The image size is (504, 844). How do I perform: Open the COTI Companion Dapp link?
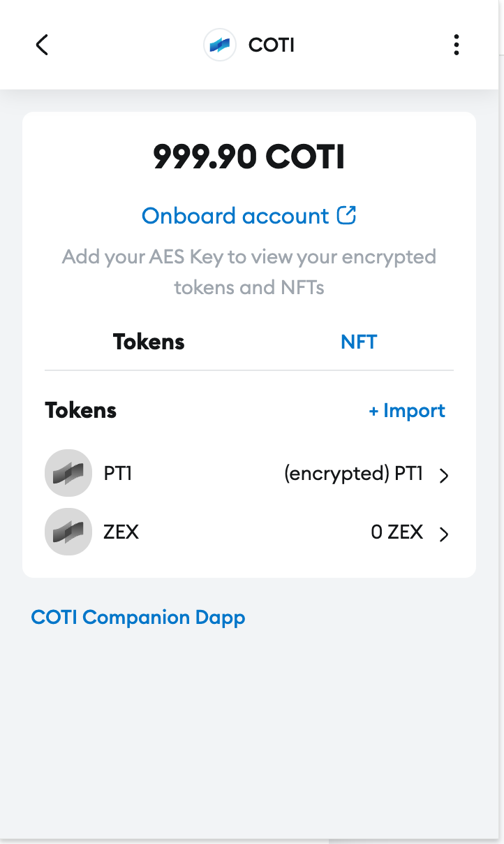tap(138, 618)
